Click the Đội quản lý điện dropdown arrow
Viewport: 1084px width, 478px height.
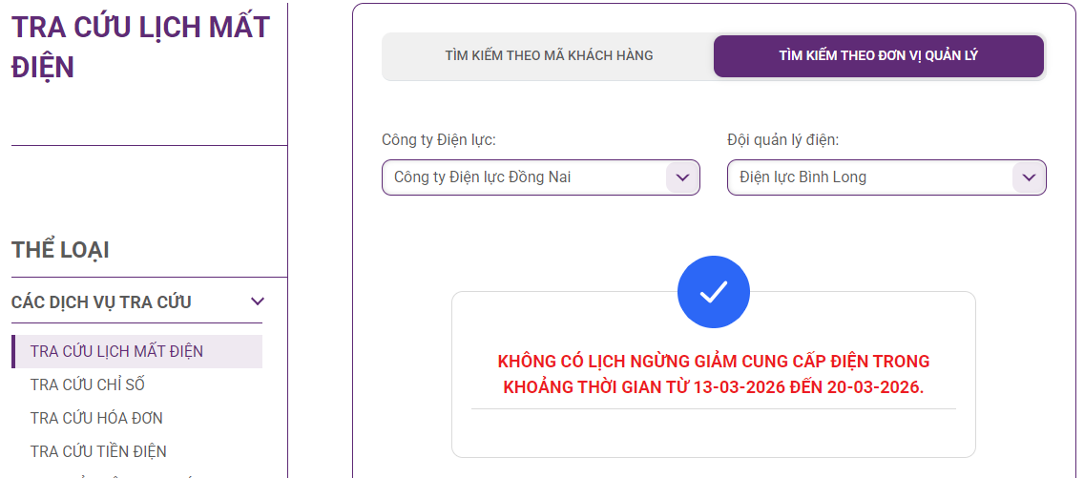[1029, 177]
